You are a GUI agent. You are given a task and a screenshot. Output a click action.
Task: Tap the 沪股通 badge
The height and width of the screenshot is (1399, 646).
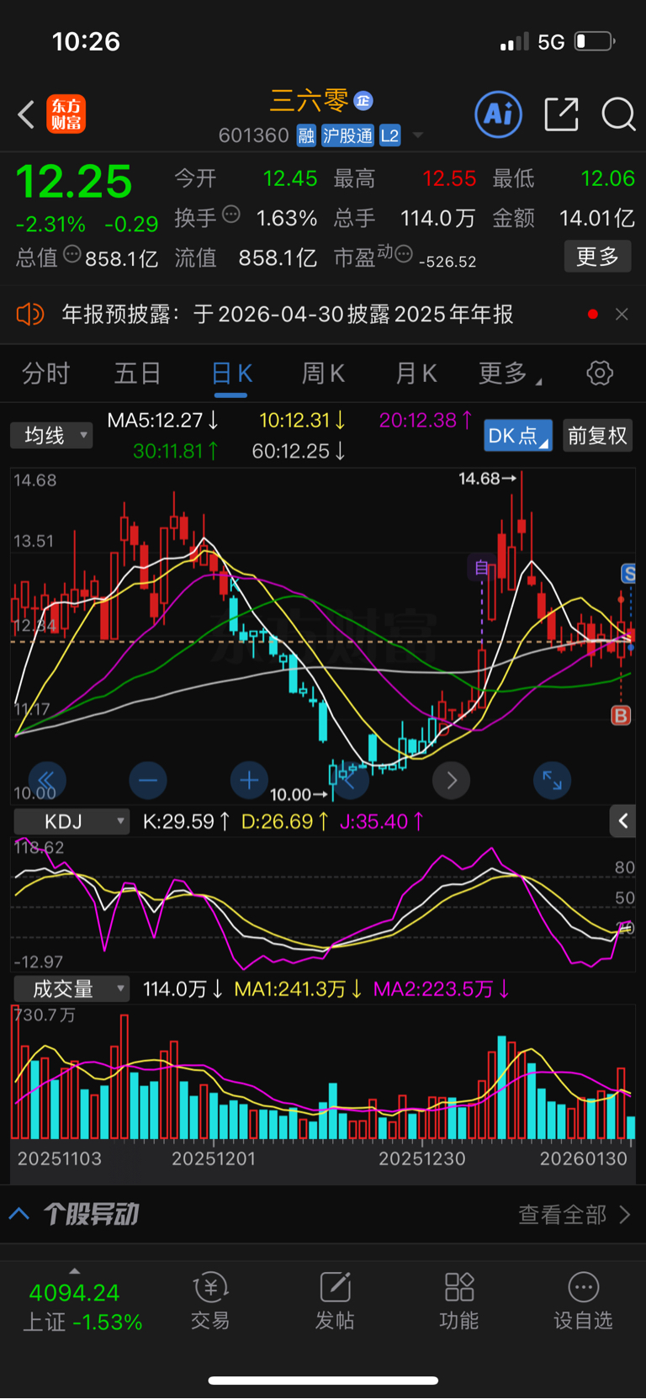(x=347, y=135)
